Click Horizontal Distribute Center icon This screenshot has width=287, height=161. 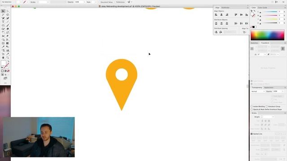241,23
